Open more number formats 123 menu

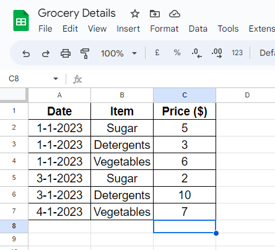[x=237, y=53]
